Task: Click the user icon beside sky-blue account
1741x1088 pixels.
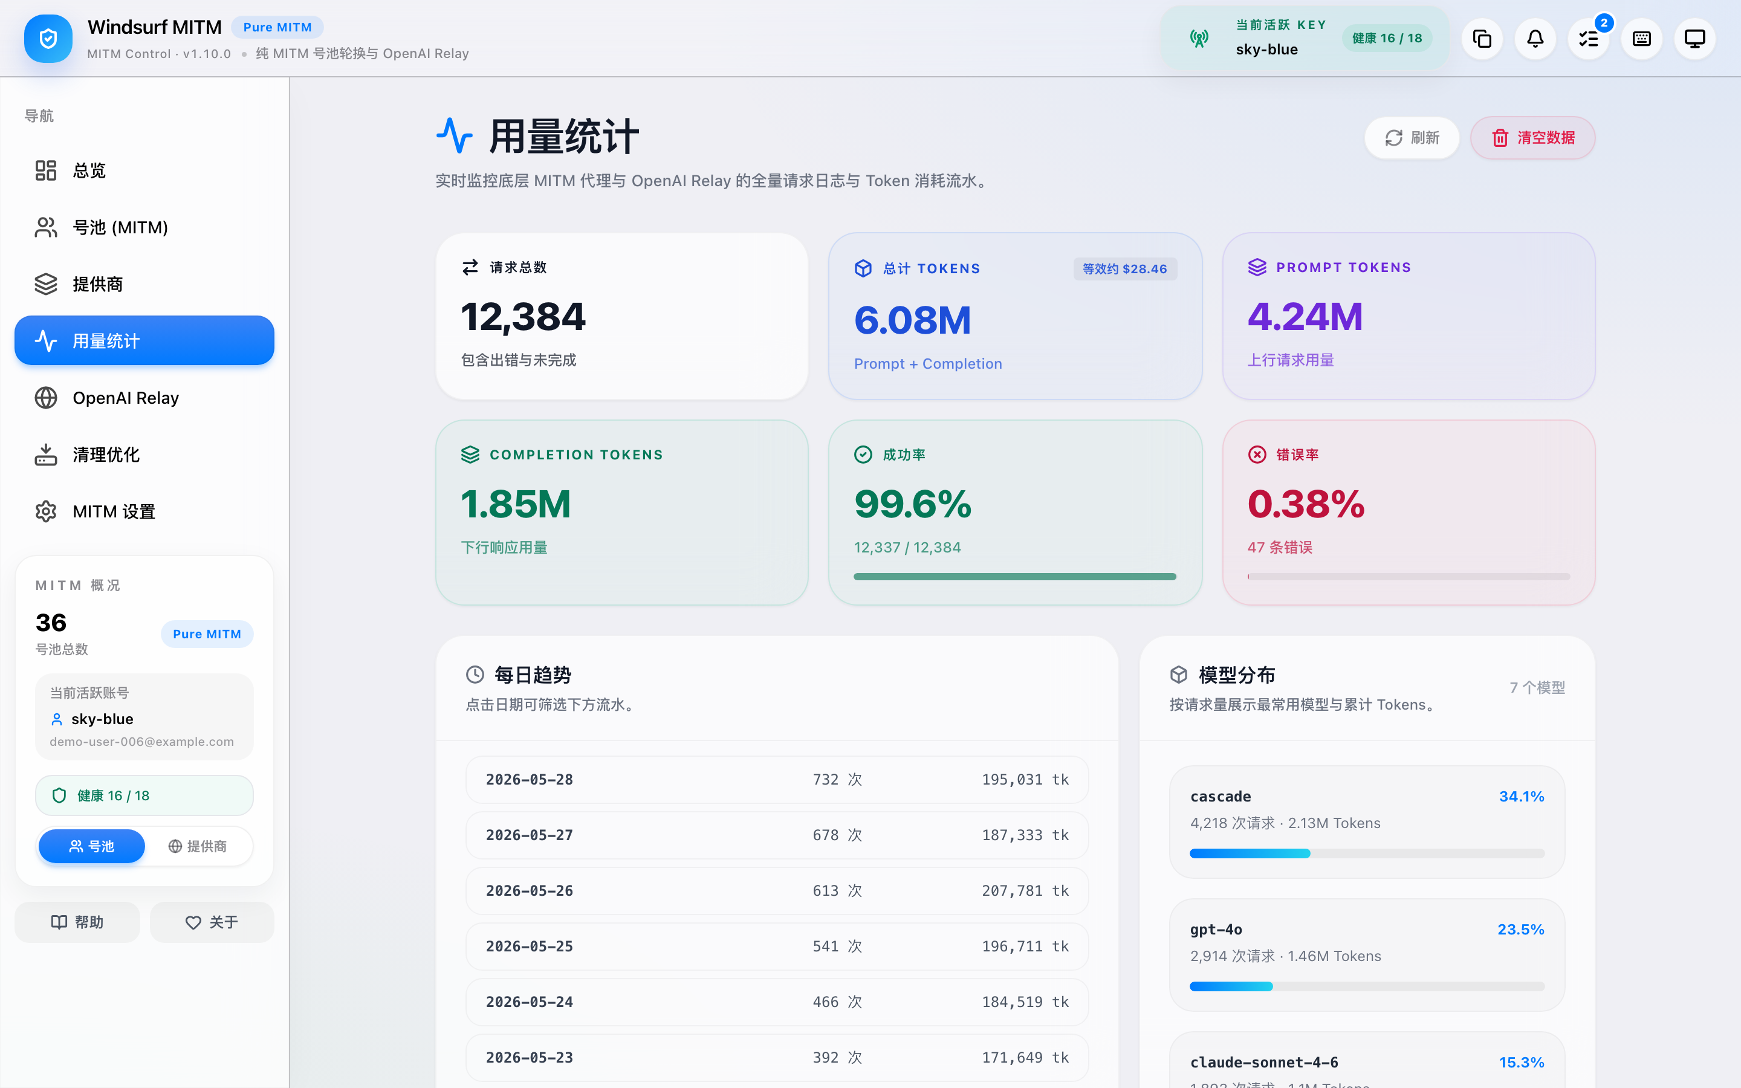Action: click(57, 719)
